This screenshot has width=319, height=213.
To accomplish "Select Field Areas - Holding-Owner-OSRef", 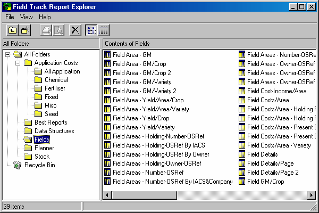I will click(157, 163).
